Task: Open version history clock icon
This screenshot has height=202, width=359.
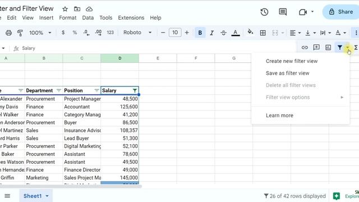Action: click(264, 12)
